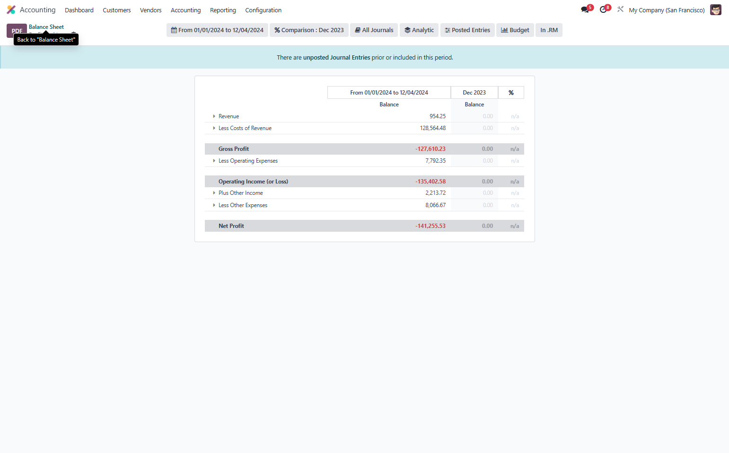729x453 pixels.
Task: Expand the Less Other Expenses row
Action: (x=214, y=205)
